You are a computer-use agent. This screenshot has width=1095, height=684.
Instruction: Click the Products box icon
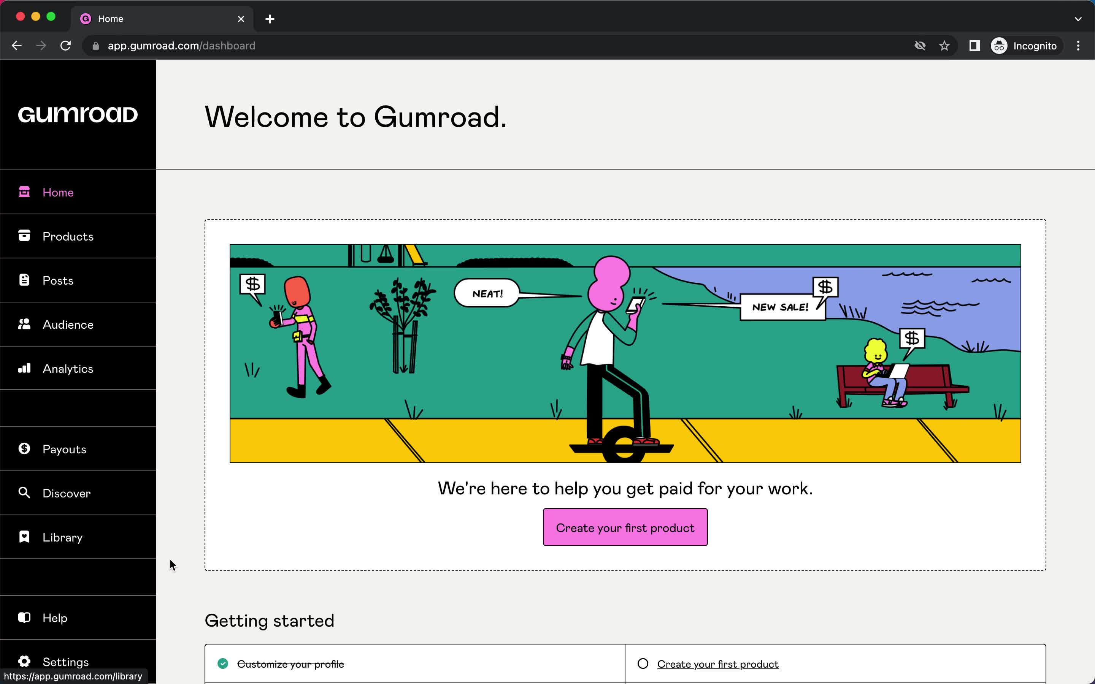pyautogui.click(x=24, y=236)
